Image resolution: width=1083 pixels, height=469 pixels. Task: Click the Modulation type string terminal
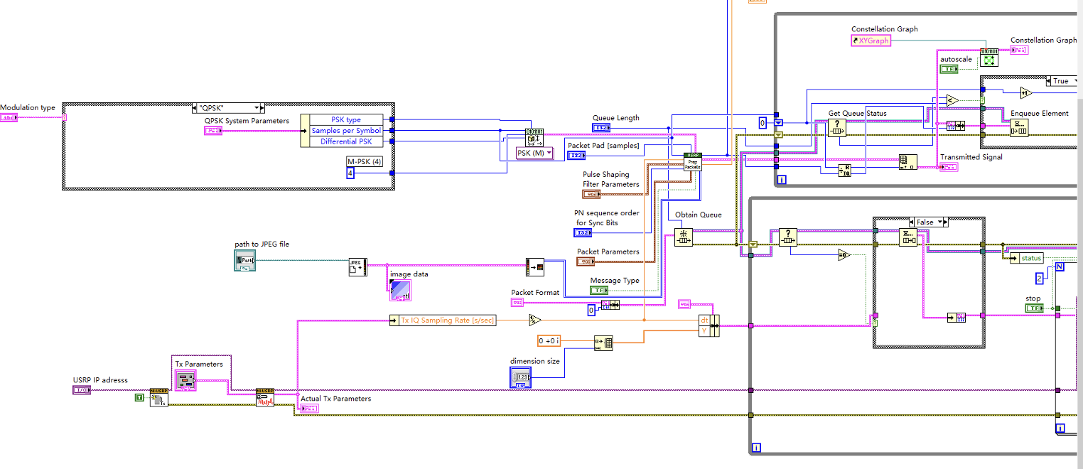pyautogui.click(x=9, y=117)
